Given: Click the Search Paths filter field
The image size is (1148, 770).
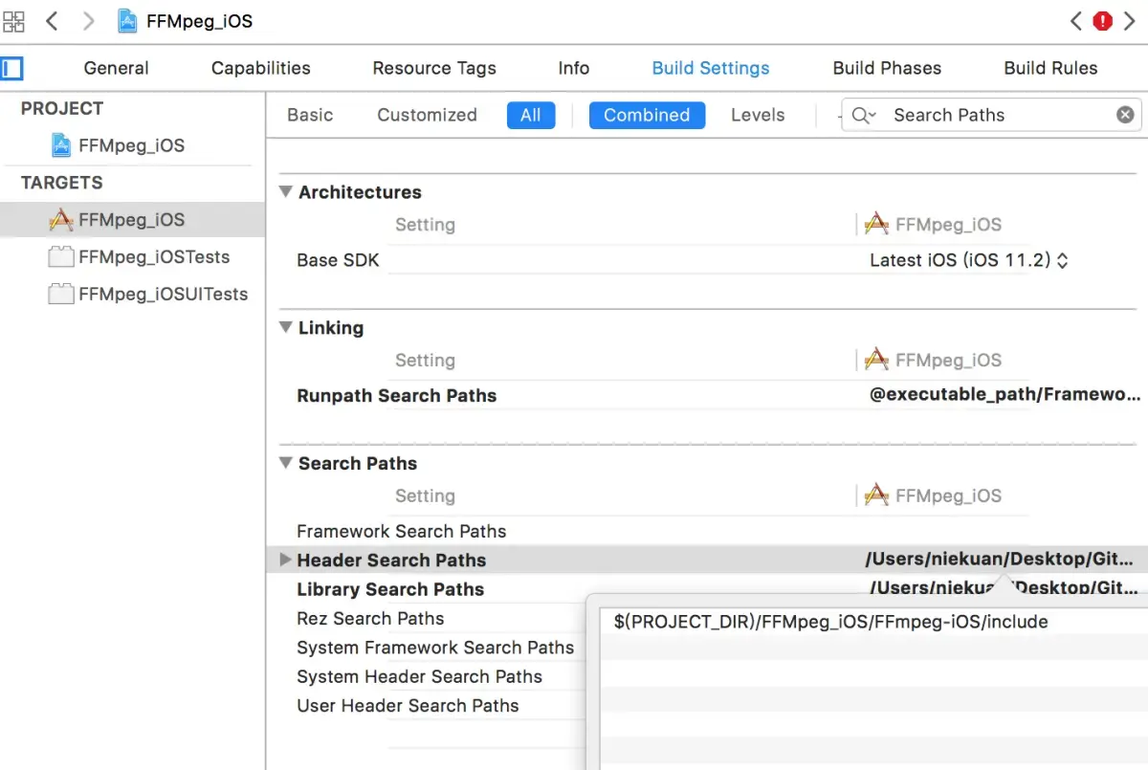Looking at the screenshot, I should [x=991, y=115].
